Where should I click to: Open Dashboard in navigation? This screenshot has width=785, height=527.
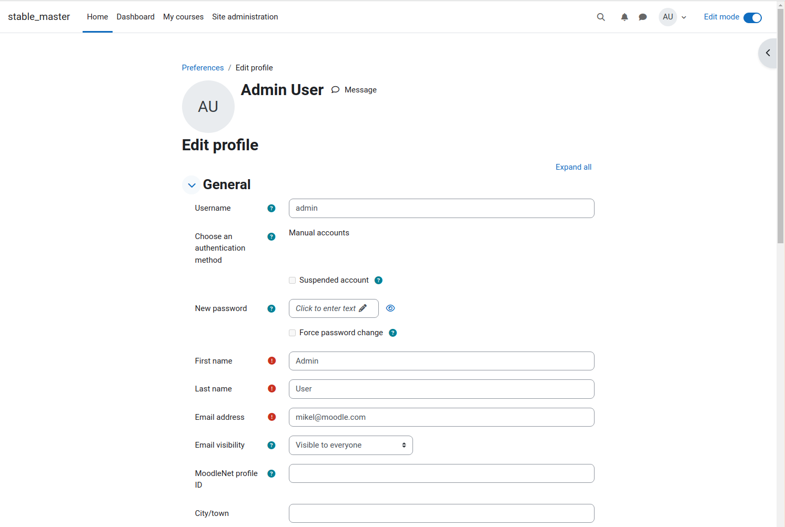pos(136,17)
